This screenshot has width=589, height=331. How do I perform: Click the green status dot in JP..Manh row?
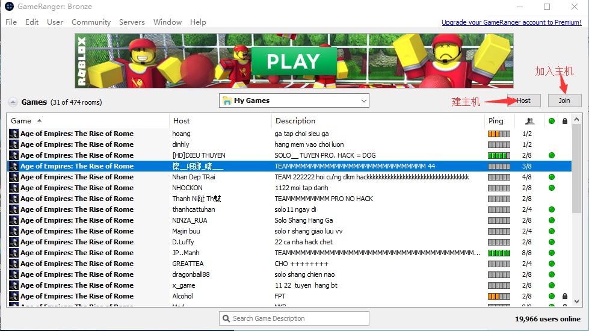click(x=552, y=253)
